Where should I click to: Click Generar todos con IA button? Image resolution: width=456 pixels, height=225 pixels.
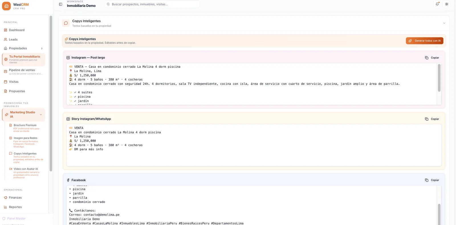[x=424, y=41]
